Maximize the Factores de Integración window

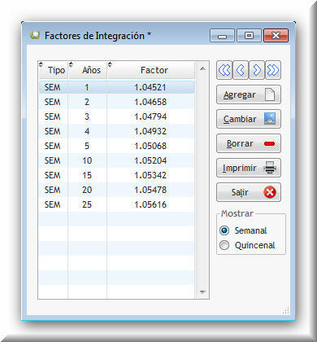coord(249,35)
